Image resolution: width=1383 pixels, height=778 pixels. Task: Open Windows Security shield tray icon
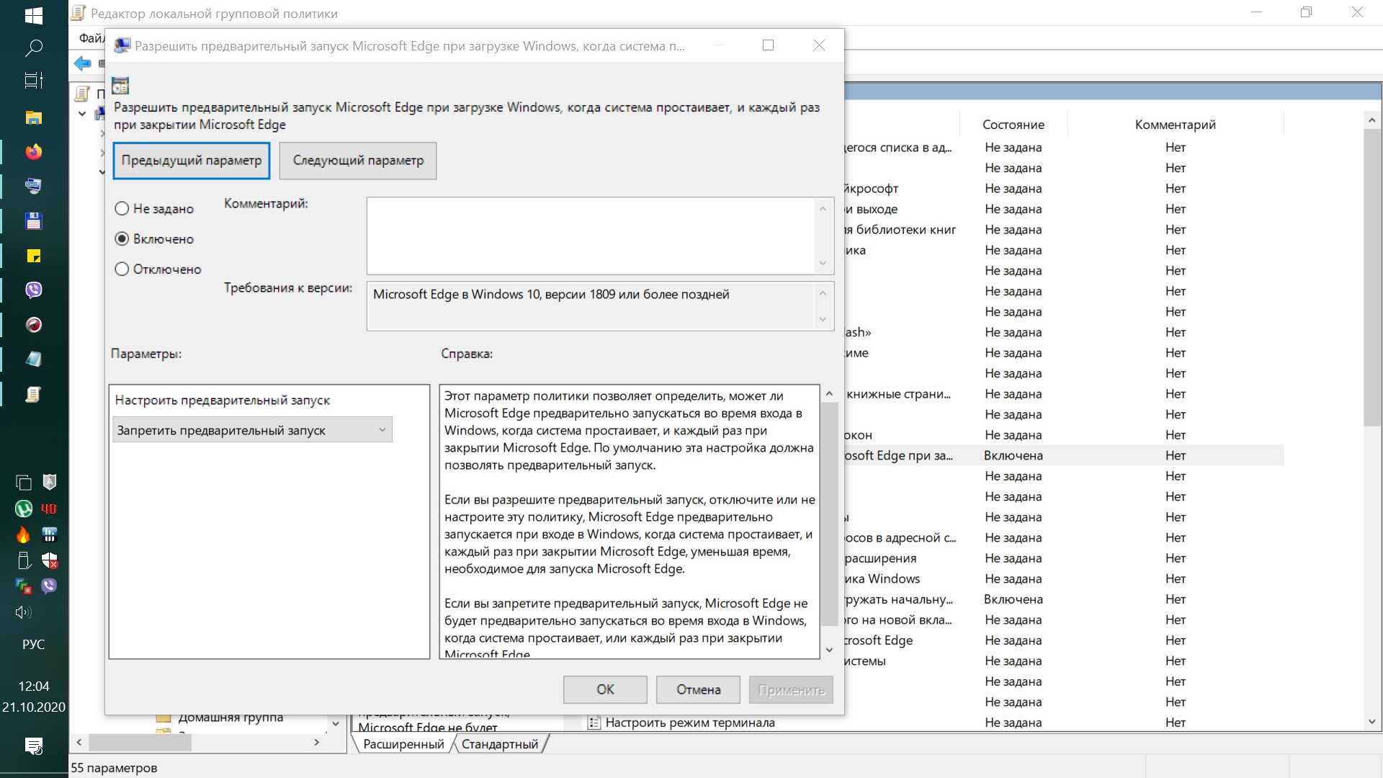tap(49, 560)
